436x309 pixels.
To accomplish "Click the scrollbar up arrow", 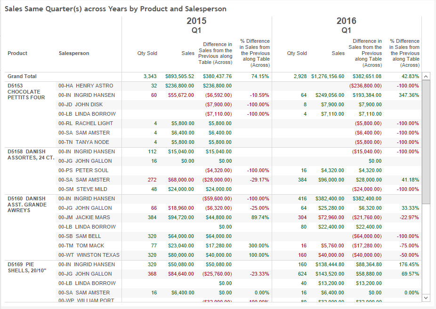I will pos(426,76).
